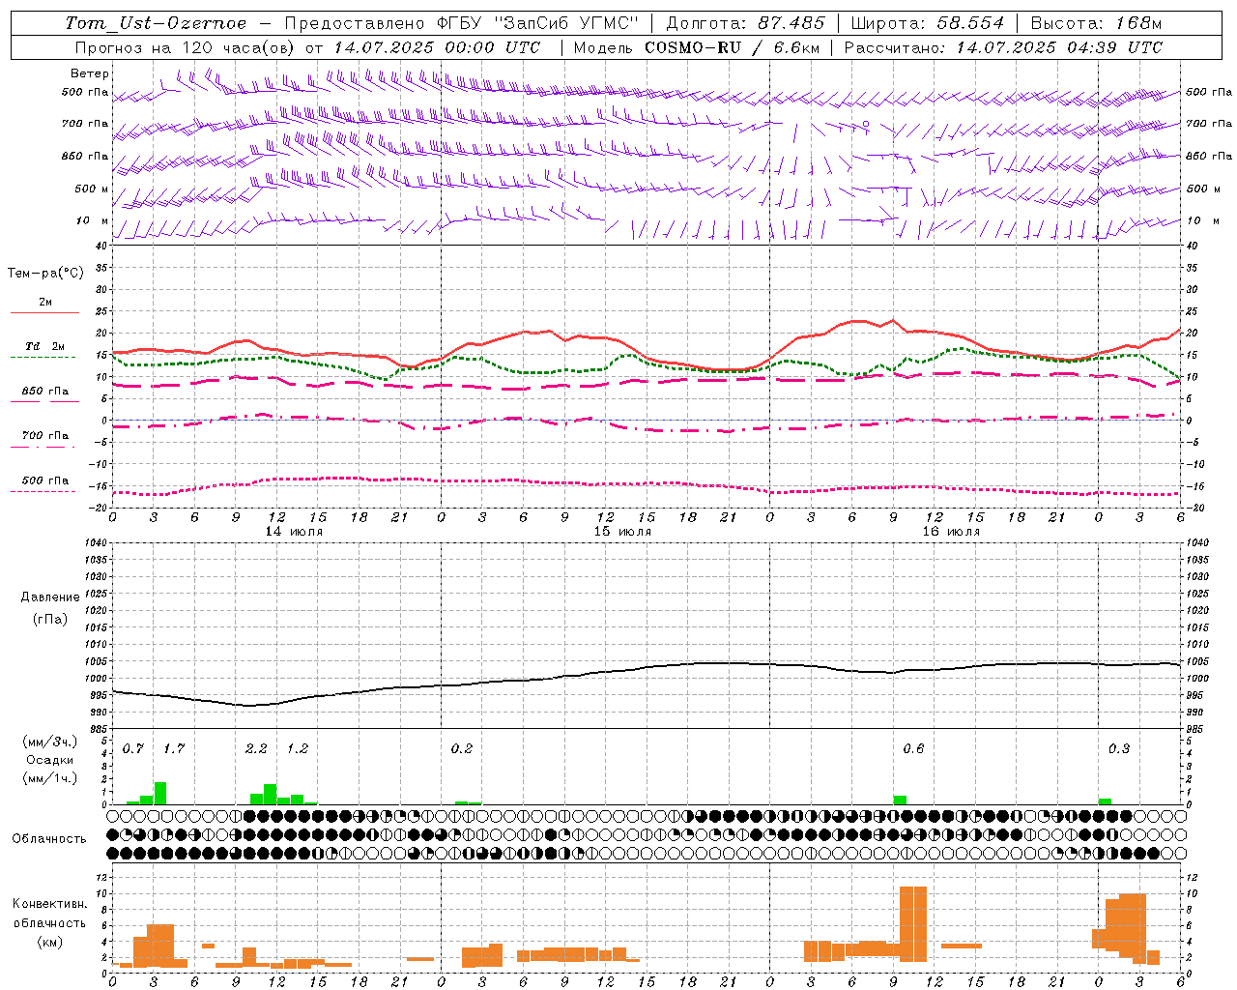Click the date label 15 июля
Image resolution: width=1237 pixels, height=990 pixels.
click(622, 532)
